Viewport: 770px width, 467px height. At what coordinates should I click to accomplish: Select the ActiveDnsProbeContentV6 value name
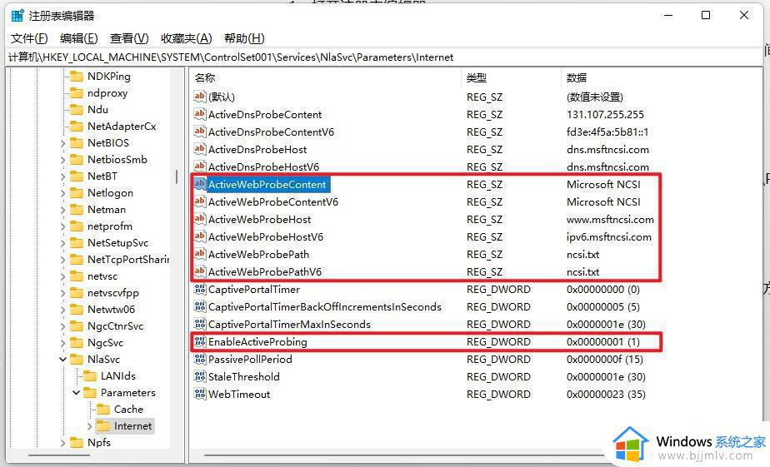[x=271, y=132]
